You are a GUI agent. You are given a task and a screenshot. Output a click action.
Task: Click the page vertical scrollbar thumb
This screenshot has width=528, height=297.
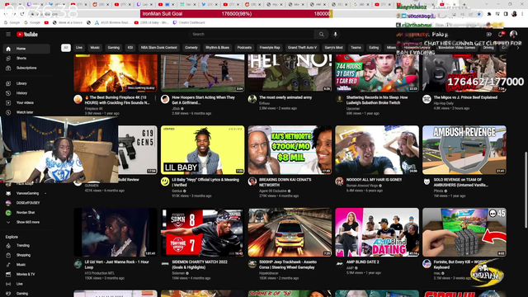pos(526,191)
